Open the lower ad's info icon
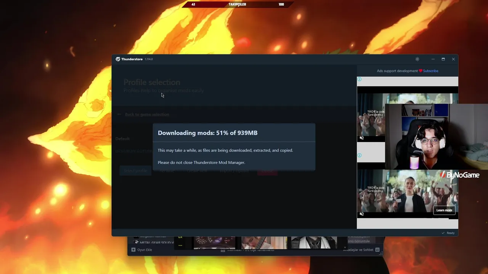This screenshot has width=488, height=274. [x=359, y=155]
